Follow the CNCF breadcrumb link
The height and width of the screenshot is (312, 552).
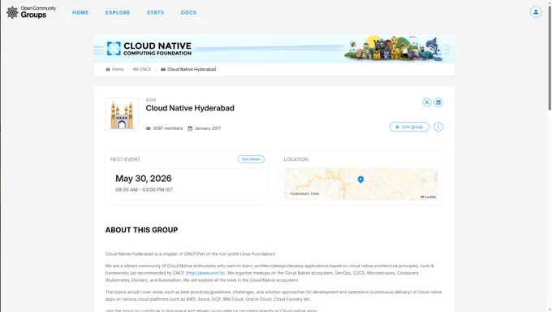click(142, 69)
